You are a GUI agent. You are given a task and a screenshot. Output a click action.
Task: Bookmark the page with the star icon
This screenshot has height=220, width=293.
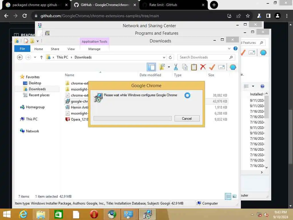coord(248,16)
